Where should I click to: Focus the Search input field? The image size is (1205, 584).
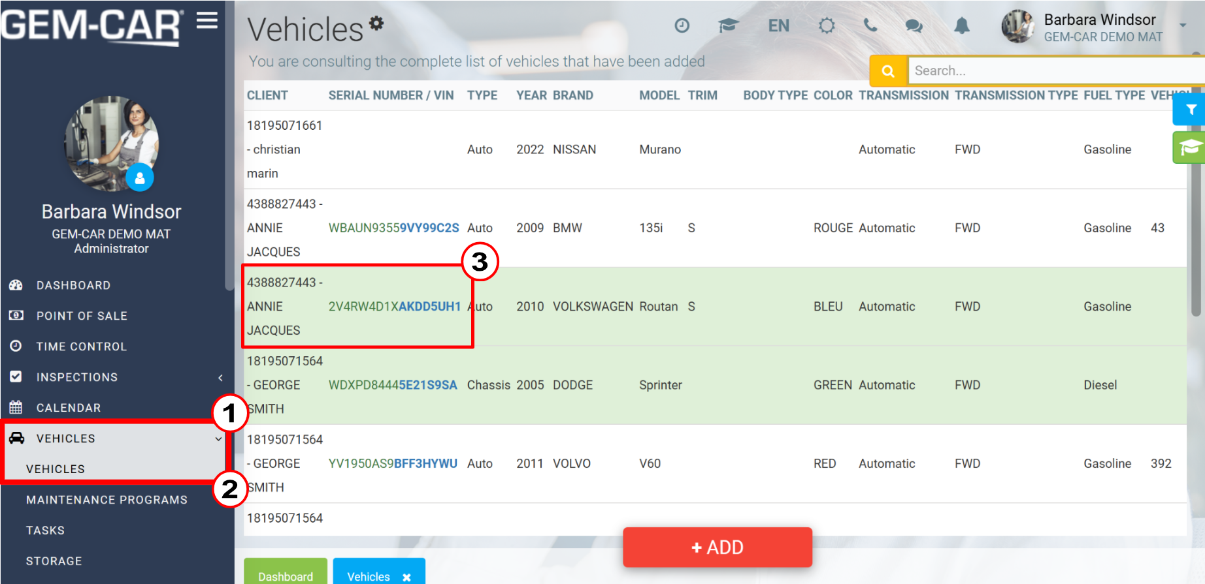point(1056,70)
